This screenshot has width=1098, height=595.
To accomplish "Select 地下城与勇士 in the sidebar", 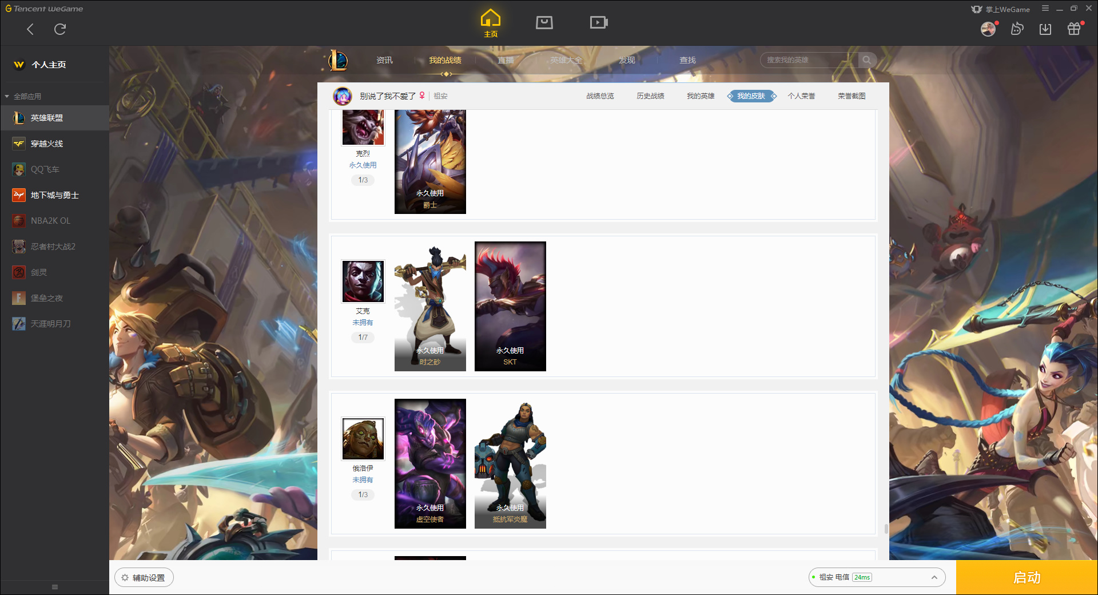I will tap(54, 195).
